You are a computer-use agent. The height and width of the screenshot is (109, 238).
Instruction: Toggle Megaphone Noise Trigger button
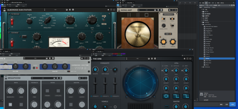(47, 91)
